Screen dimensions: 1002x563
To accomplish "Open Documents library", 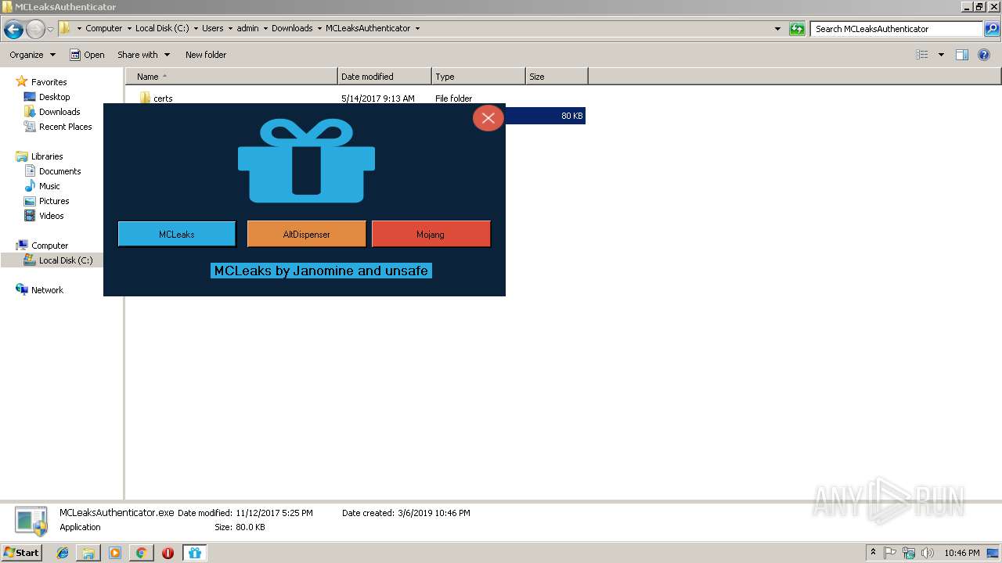I will coord(59,171).
